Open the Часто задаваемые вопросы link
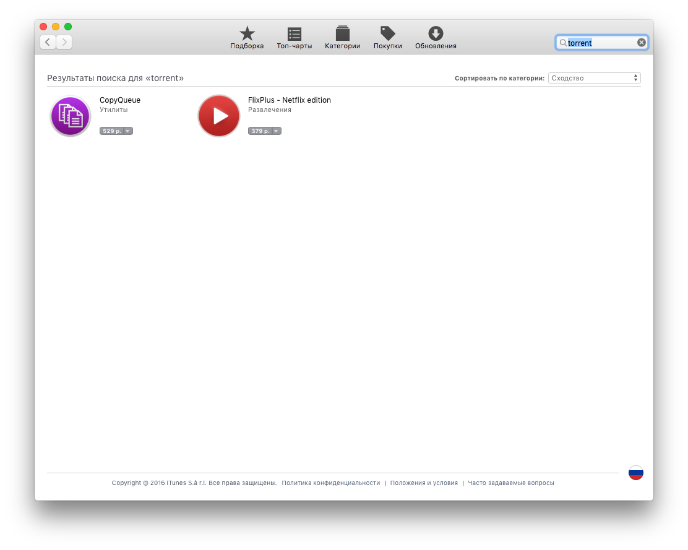 [510, 483]
